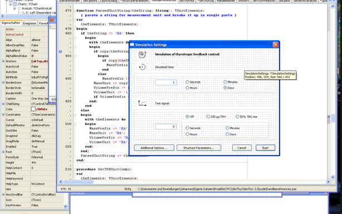The width and height of the screenshot is (342, 214).
Task: Fold the SetTSHUnitCombo procedure at line 510
Action: (x=75, y=169)
